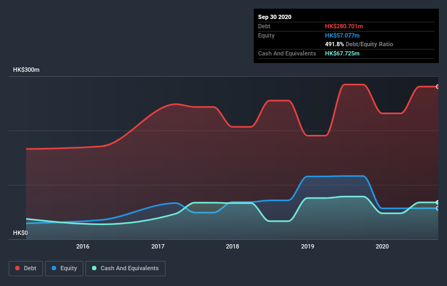Click the Debt label in tooltip
447x286 pixels.
click(x=264, y=26)
